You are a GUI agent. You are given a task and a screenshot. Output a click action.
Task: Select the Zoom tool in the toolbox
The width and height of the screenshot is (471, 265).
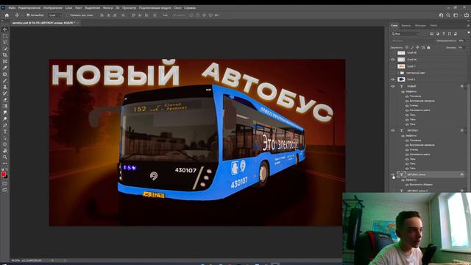[x=5, y=157]
